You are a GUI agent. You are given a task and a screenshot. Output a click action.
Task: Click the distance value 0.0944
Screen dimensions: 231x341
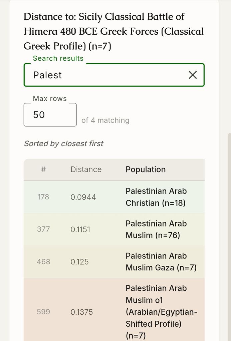pyautogui.click(x=83, y=197)
